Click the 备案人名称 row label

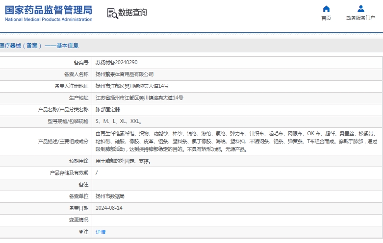[x=76, y=74]
